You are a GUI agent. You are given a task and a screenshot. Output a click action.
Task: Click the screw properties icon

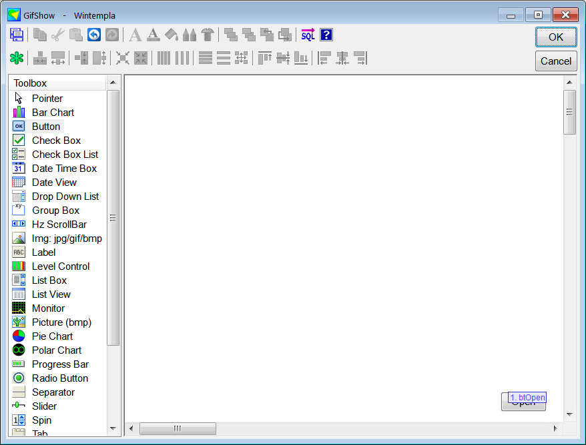pos(208,35)
